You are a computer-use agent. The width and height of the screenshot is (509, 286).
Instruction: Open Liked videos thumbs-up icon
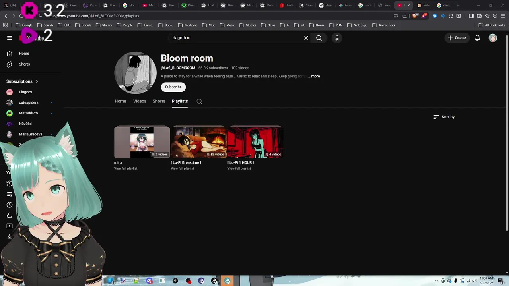[10, 215]
